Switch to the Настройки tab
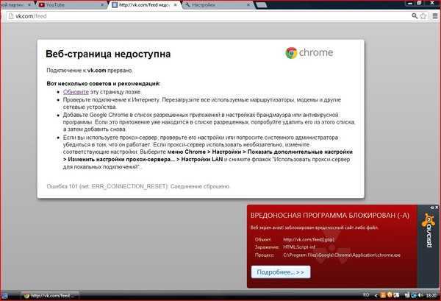The height and width of the screenshot is (301, 441). coord(217,5)
